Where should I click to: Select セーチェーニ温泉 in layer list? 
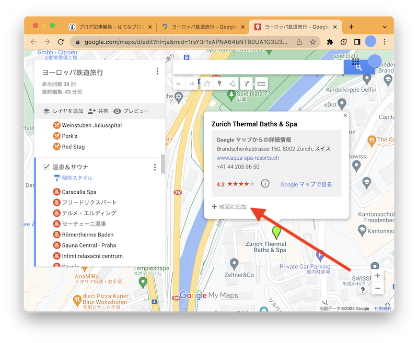84,223
